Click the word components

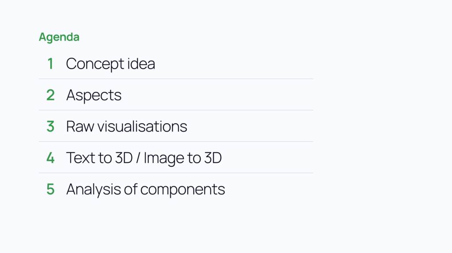point(183,190)
